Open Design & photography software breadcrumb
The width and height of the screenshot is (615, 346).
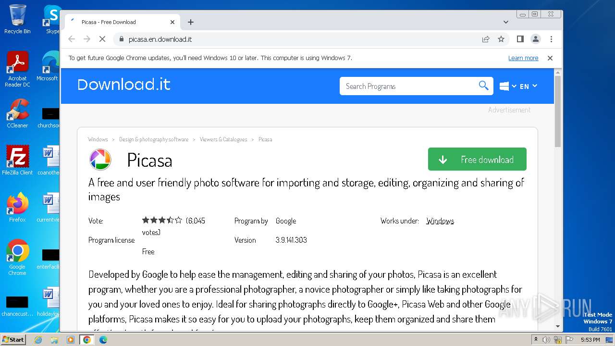point(154,139)
